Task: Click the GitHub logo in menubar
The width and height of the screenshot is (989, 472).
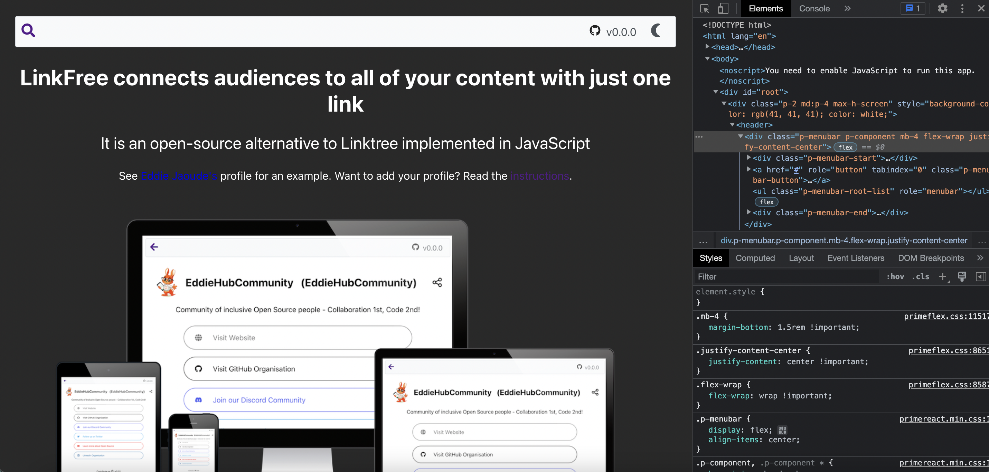Action: pos(595,31)
